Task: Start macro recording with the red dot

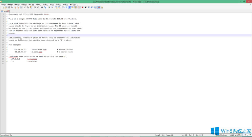Action: click(x=83, y=7)
